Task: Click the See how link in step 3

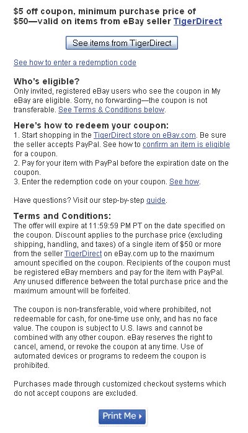Action: click(x=184, y=182)
